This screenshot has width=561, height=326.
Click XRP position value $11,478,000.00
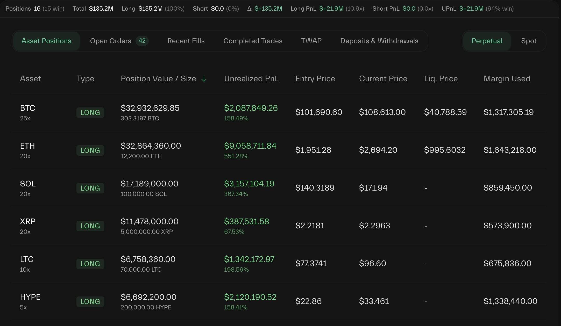pos(150,221)
